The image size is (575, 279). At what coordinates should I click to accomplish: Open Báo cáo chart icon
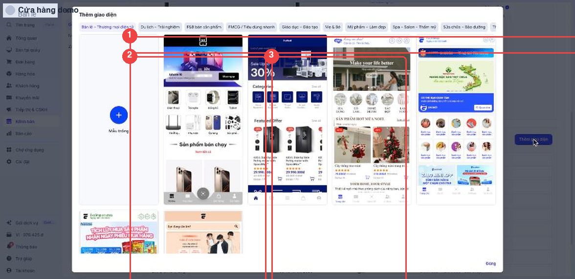9,134
